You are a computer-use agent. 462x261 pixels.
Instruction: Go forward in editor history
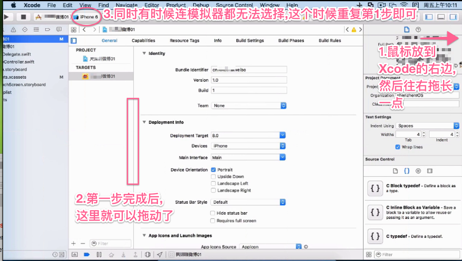94,30
